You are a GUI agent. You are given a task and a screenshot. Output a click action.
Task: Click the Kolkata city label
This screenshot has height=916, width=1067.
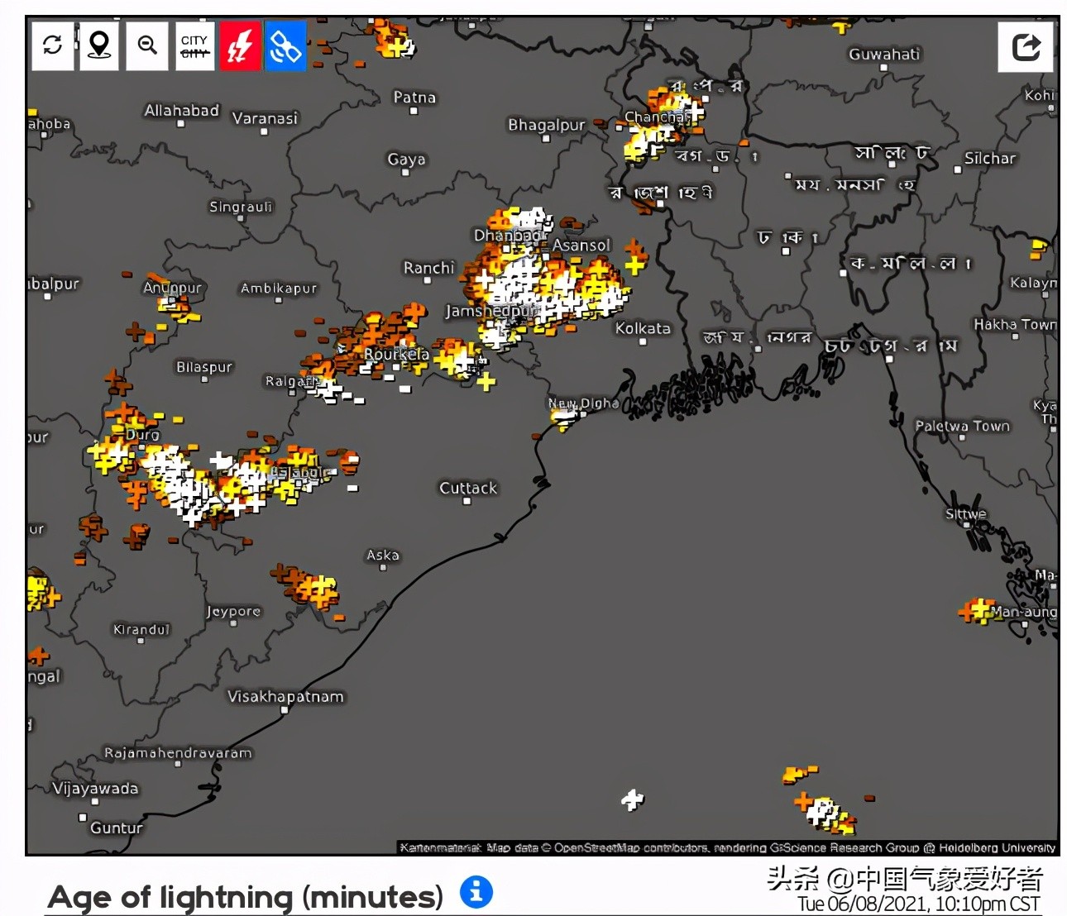[x=643, y=328]
